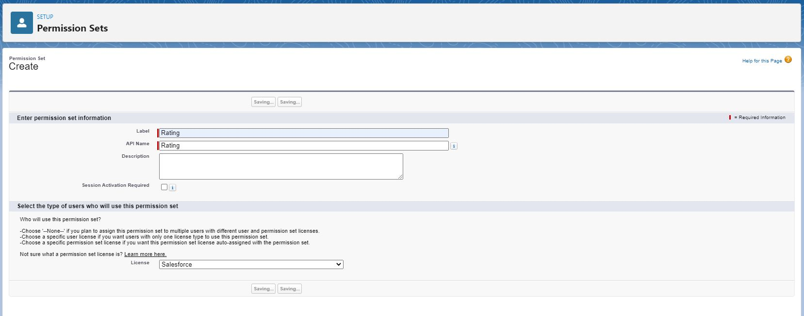This screenshot has width=804, height=316.
Task: Click the info icon beside Session Activation checkbox
Action: (172, 188)
